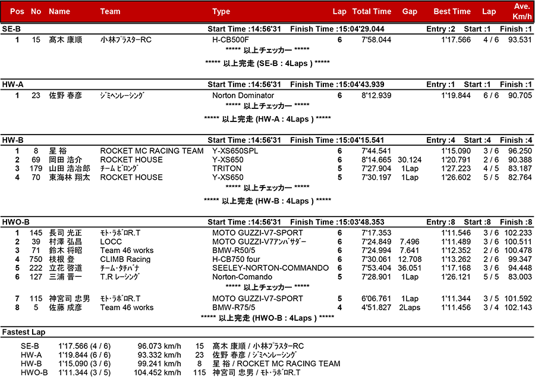
Task: Click 'Finish Time :15:04'15.541' in HW-B header
Action: [x=337, y=140]
